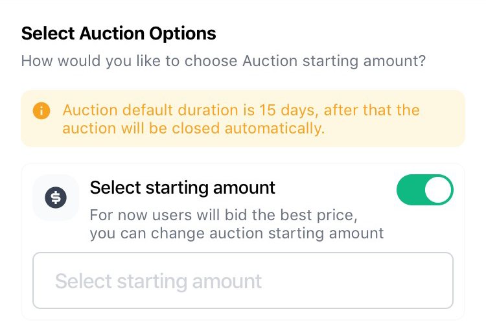Disable the Select starting amount toggle

(425, 190)
